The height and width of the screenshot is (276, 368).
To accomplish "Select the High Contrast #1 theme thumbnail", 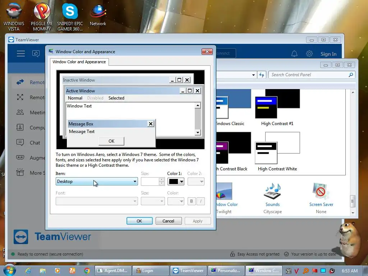I will (277, 104).
